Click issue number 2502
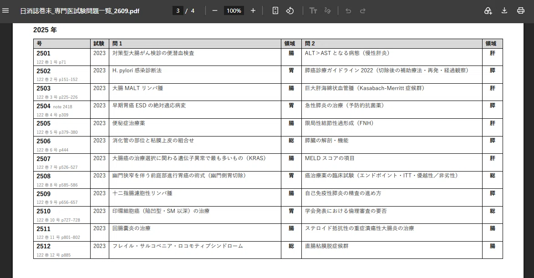The width and height of the screenshot is (534, 278). tap(44, 71)
